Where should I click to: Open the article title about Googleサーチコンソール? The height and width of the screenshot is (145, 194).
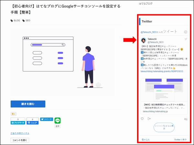pyautogui.click(x=65, y=9)
